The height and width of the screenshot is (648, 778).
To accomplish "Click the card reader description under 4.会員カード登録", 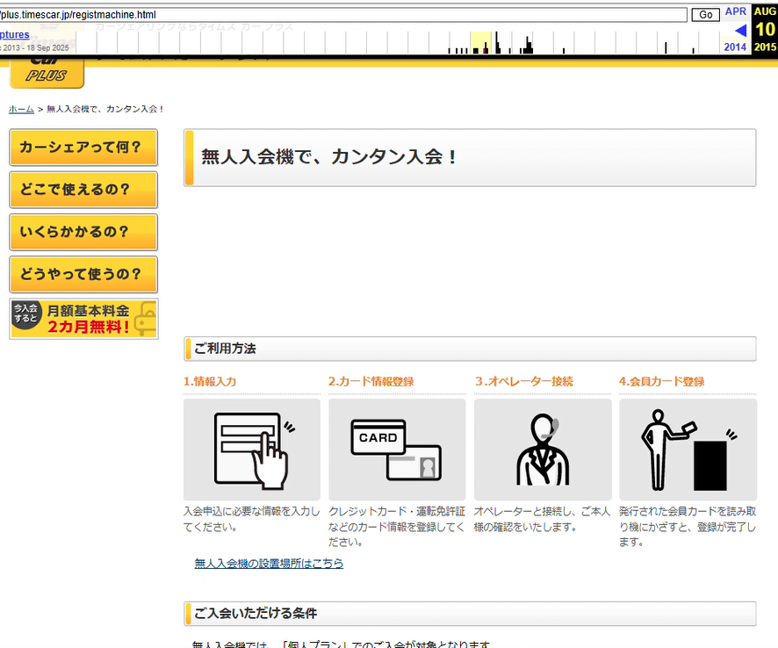I will click(x=688, y=527).
